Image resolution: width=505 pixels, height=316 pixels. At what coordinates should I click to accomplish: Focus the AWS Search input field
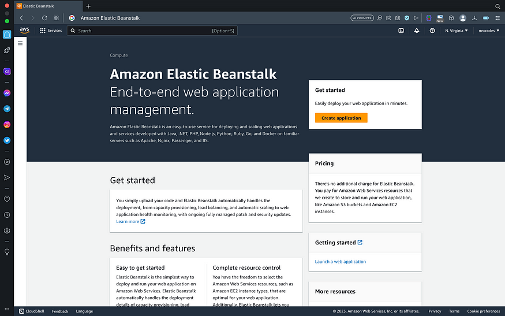(152, 31)
